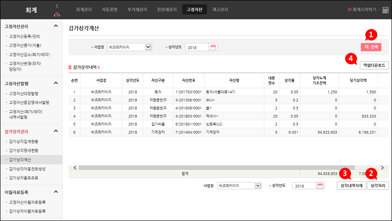Click the top 상각년도 input field
The image size is (392, 221).
pos(197,47)
